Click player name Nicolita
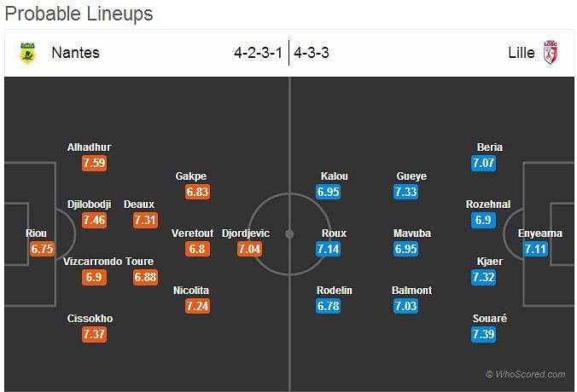Image resolution: width=577 pixels, height=392 pixels. (x=190, y=291)
